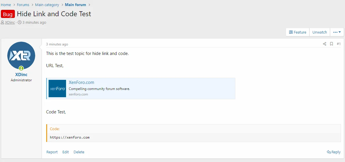This screenshot has width=345, height=162.
Task: Click the XDinc author link under title
Action: tap(10, 23)
